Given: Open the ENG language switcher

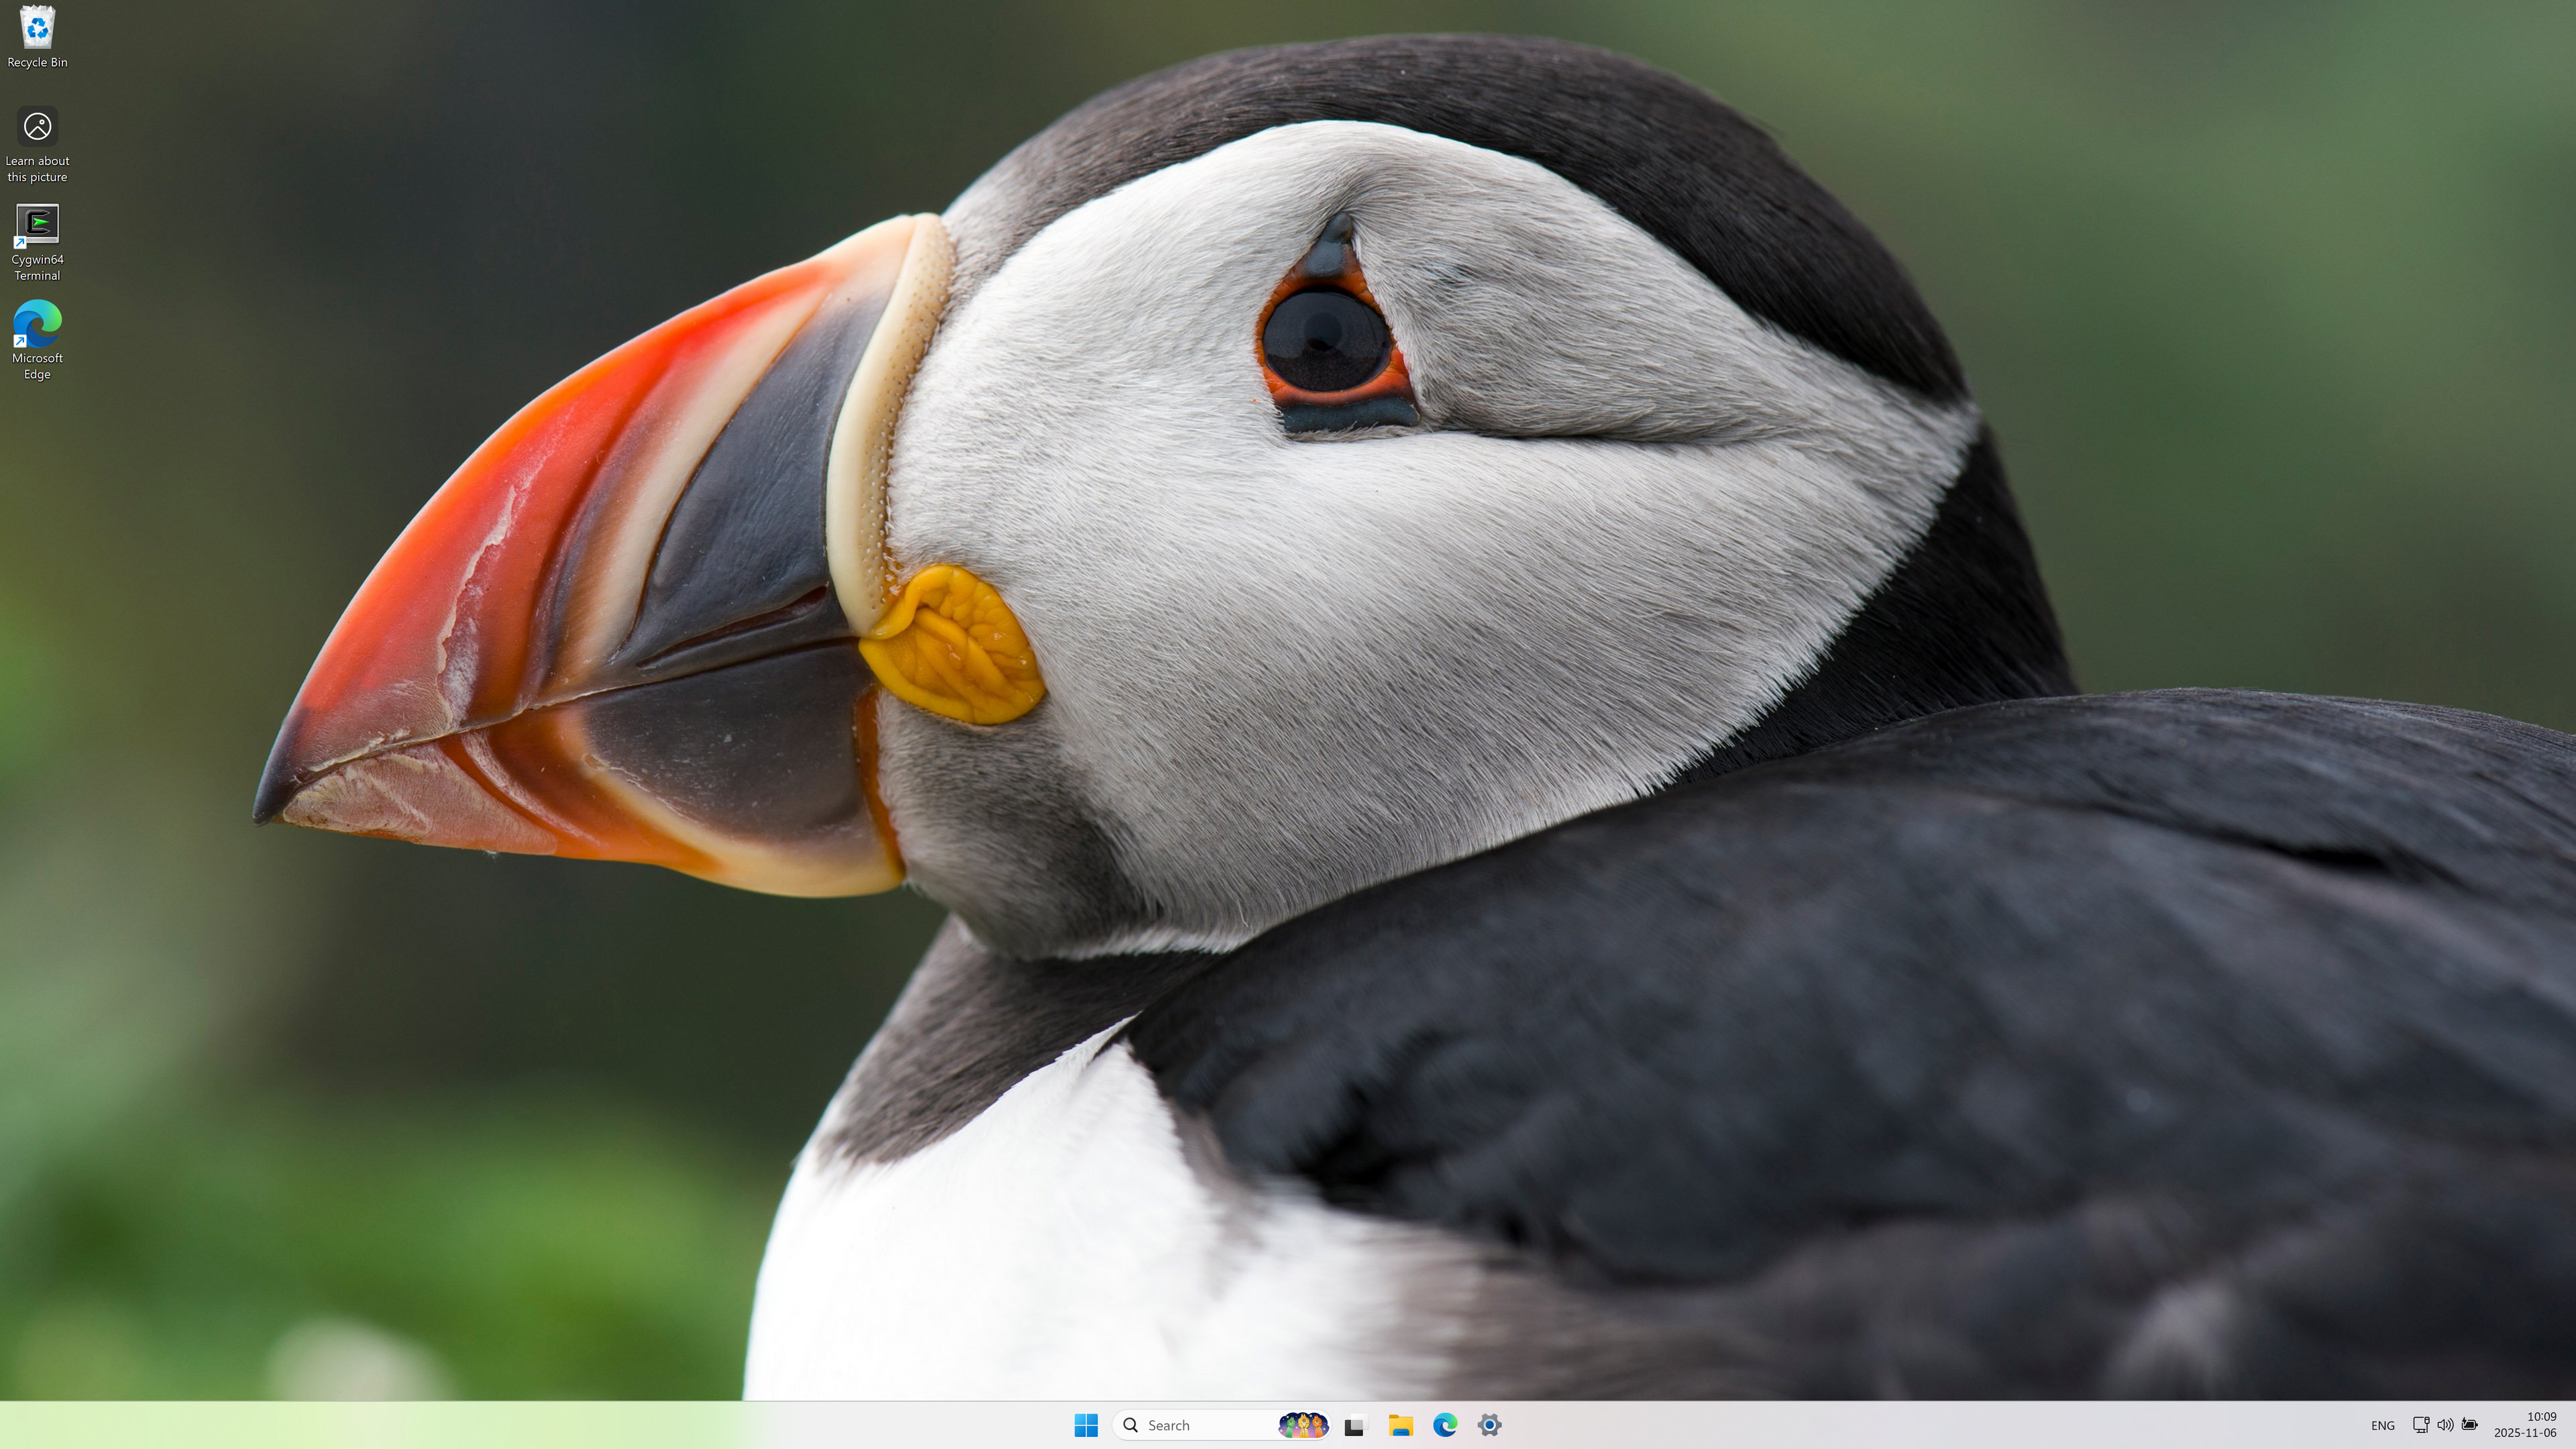Looking at the screenshot, I should point(2382,1425).
